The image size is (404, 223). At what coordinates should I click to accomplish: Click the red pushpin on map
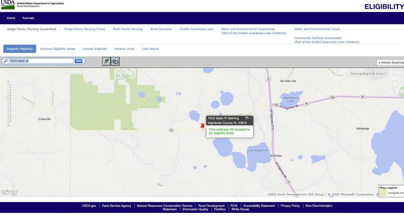point(203,126)
